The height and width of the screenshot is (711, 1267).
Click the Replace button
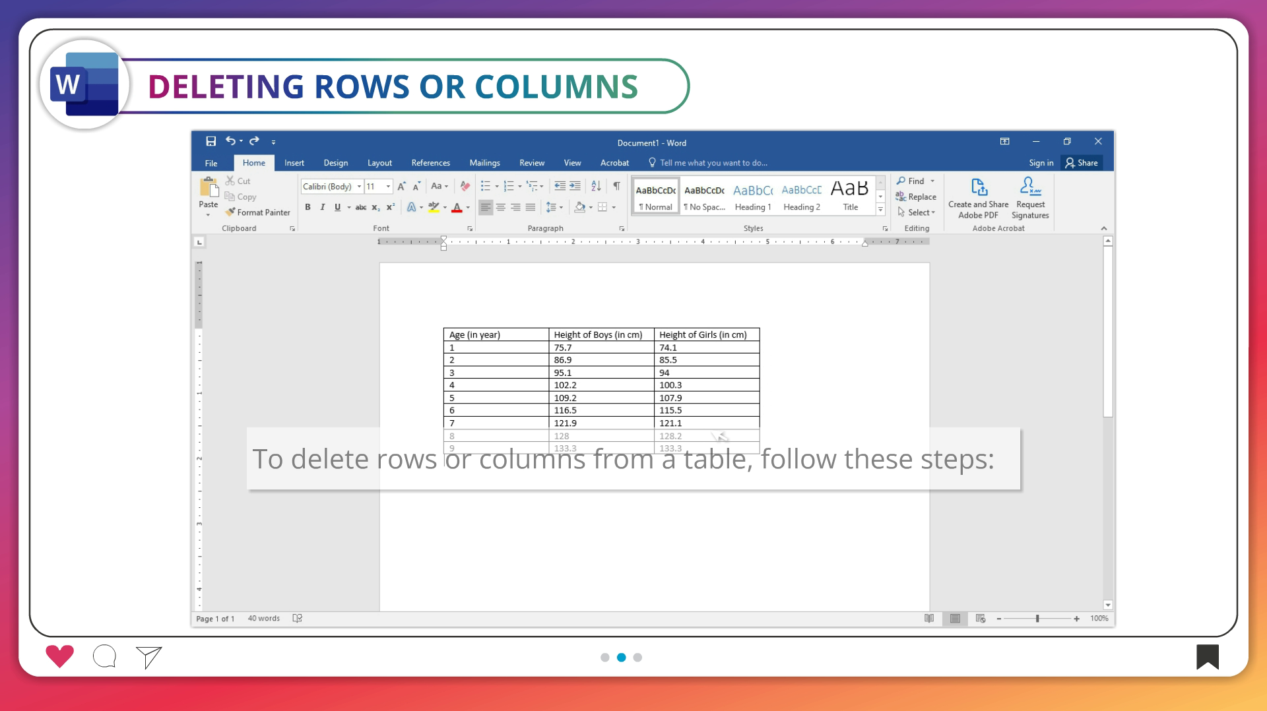coord(916,197)
